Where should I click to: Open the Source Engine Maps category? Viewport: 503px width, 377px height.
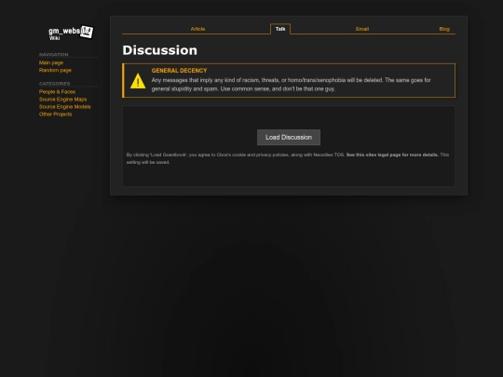click(x=63, y=99)
